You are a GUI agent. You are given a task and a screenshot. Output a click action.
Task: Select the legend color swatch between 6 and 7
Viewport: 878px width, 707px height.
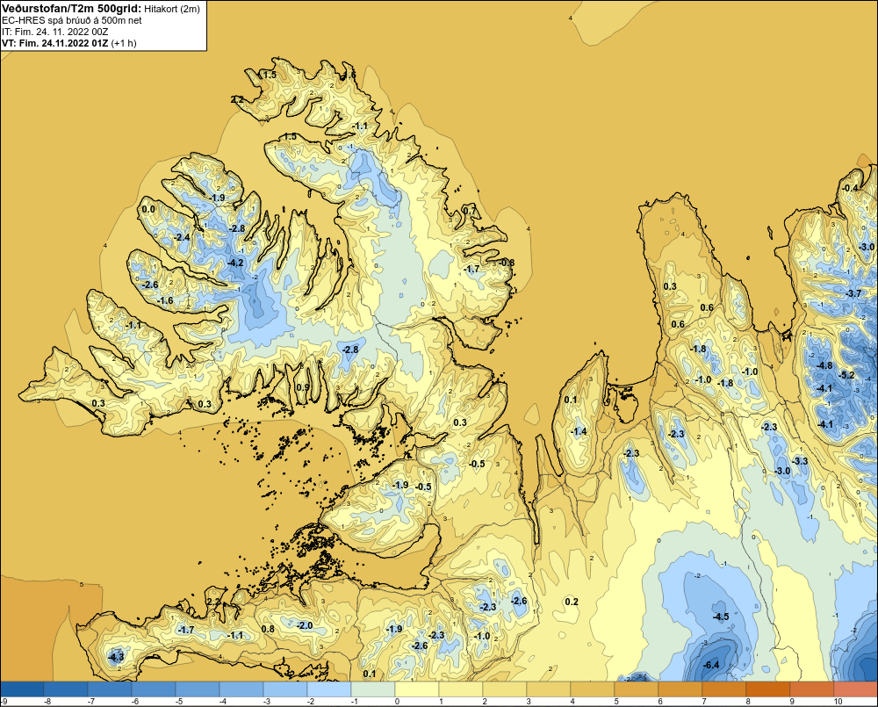(x=680, y=689)
